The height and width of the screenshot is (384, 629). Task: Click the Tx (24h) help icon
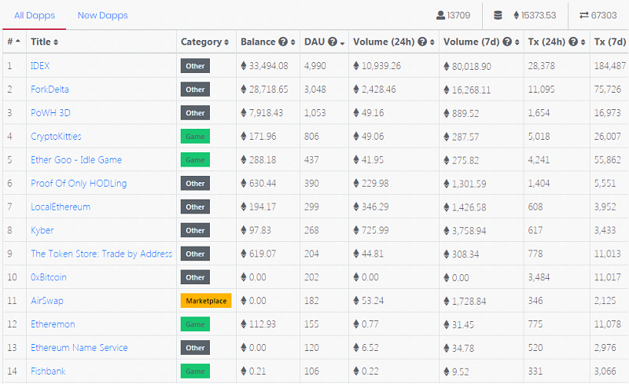[x=573, y=42]
